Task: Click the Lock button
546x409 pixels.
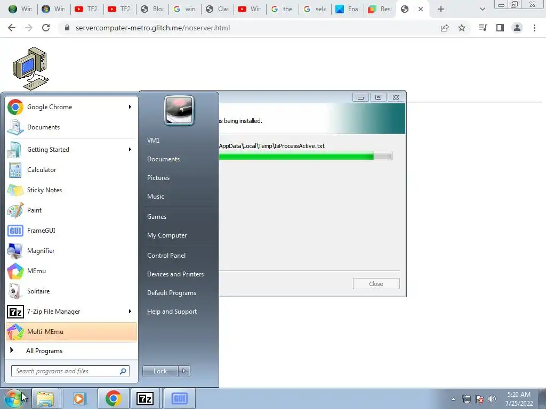Action: (x=160, y=371)
